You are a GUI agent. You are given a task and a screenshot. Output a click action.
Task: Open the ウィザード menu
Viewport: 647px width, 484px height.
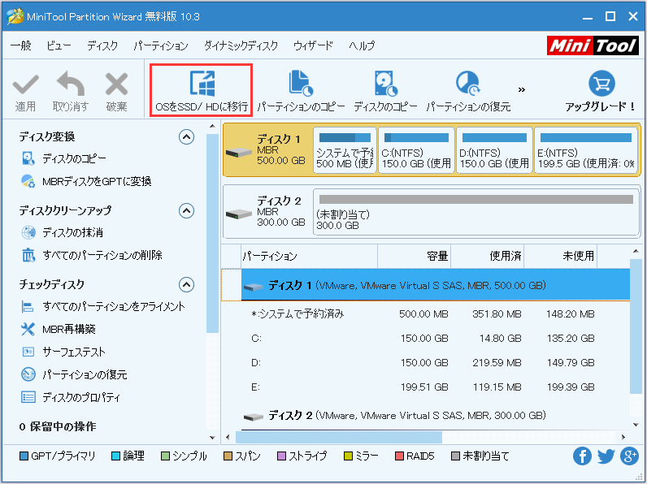pyautogui.click(x=313, y=45)
